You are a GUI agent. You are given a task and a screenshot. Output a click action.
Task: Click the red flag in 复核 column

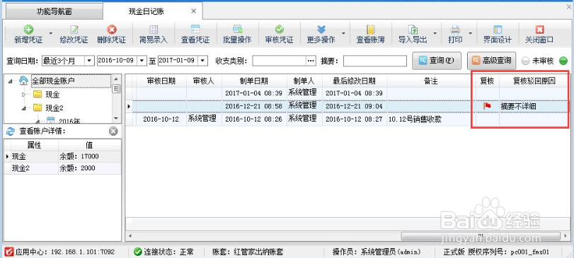click(487, 106)
